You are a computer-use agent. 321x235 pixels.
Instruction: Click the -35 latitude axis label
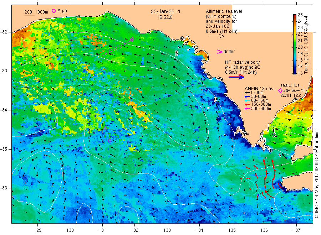(x=4, y=149)
